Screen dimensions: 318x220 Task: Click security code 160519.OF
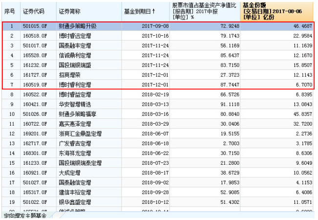click(x=35, y=85)
